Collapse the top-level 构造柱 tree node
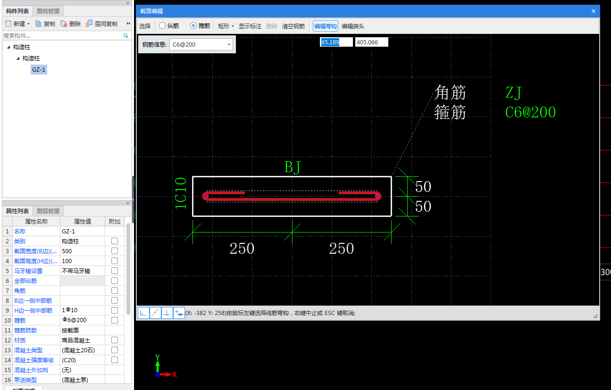 tap(8, 47)
